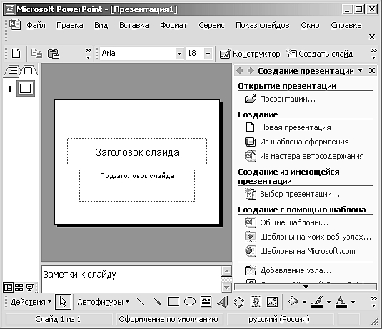
Task: Switch to slide sorter view
Action: tap(19, 288)
